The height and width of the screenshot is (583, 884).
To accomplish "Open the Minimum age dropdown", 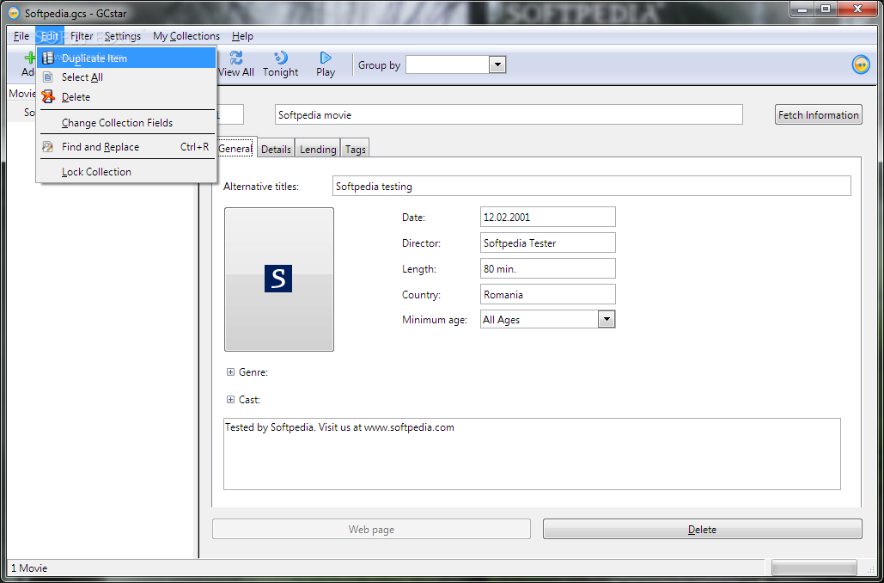I will coord(606,319).
